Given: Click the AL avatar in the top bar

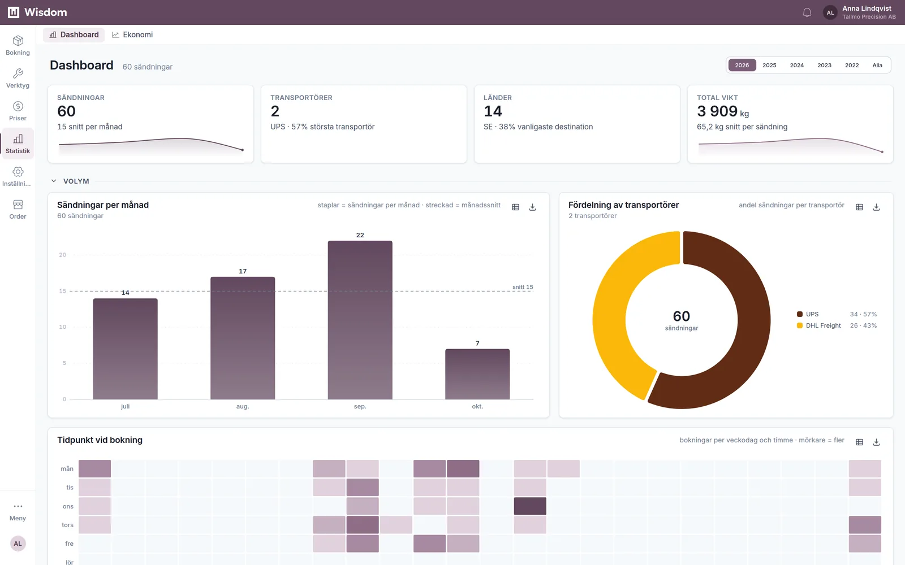Looking at the screenshot, I should click(830, 12).
